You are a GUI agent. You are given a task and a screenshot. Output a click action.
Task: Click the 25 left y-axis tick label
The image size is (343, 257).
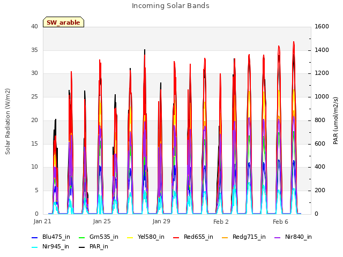tap(34, 96)
